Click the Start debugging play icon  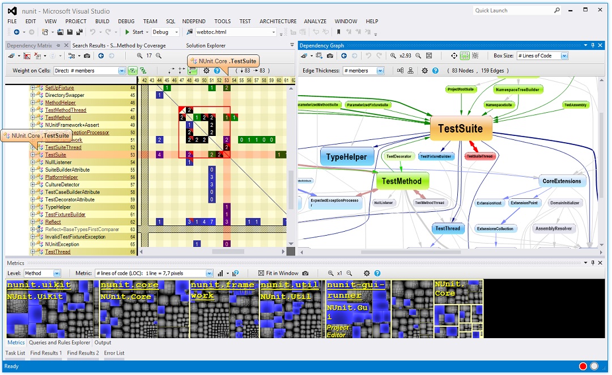click(x=127, y=32)
